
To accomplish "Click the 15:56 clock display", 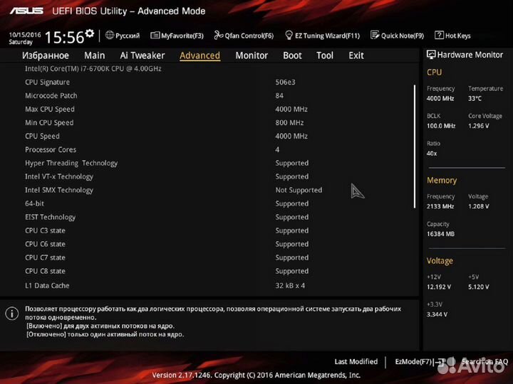I will click(x=64, y=37).
